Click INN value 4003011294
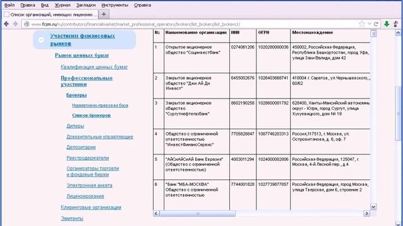 click(x=242, y=159)
